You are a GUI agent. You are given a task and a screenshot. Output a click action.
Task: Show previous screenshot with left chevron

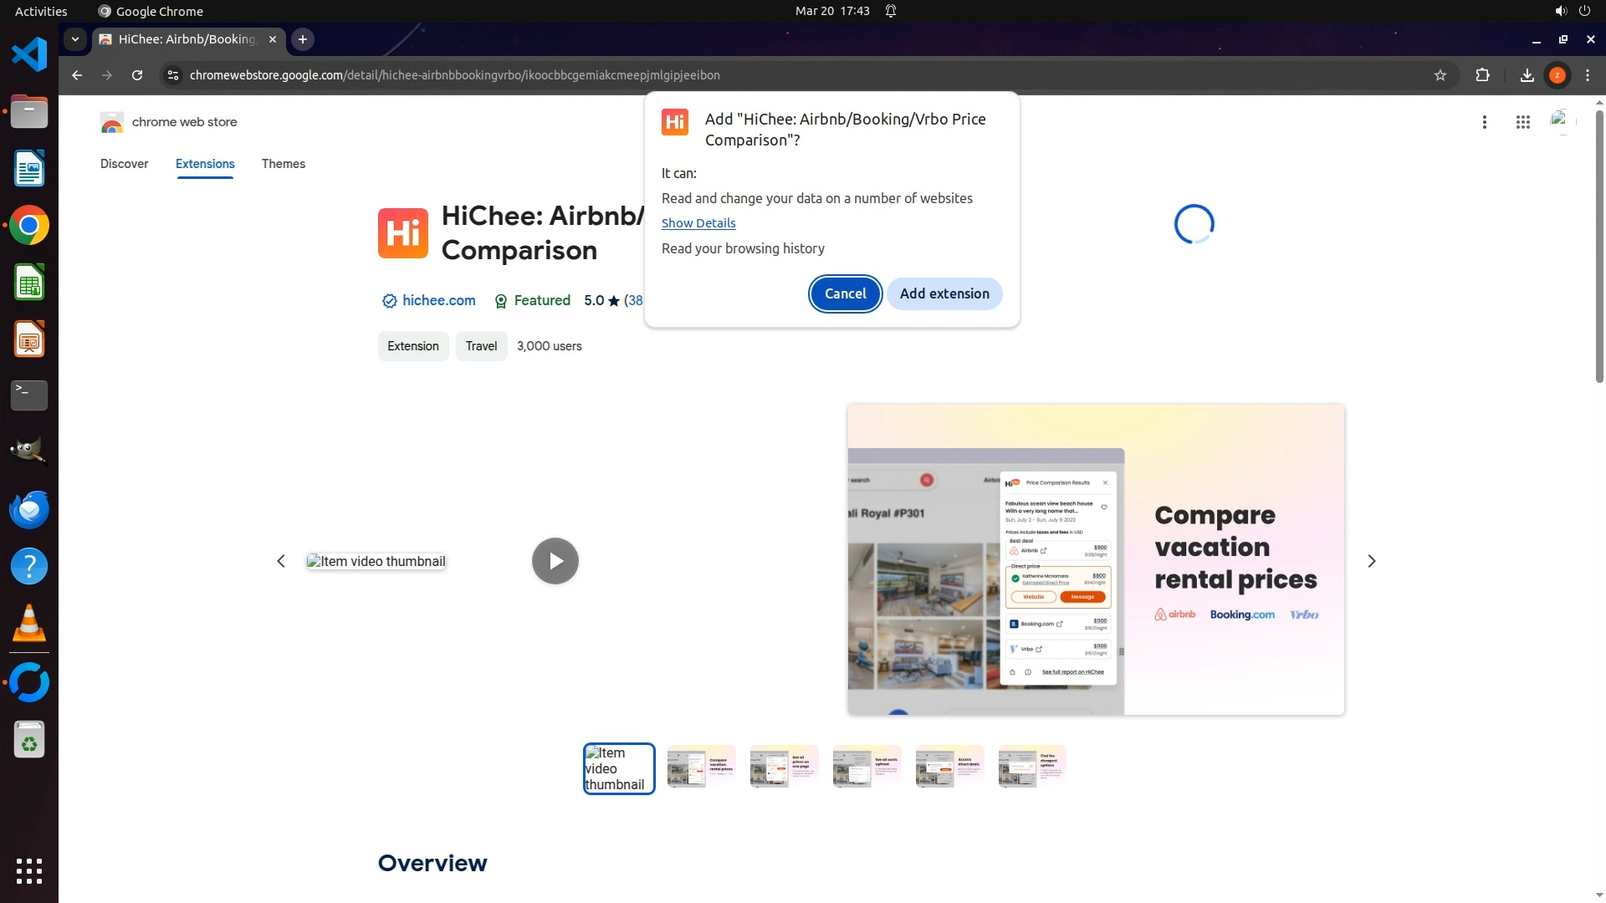pyautogui.click(x=281, y=561)
